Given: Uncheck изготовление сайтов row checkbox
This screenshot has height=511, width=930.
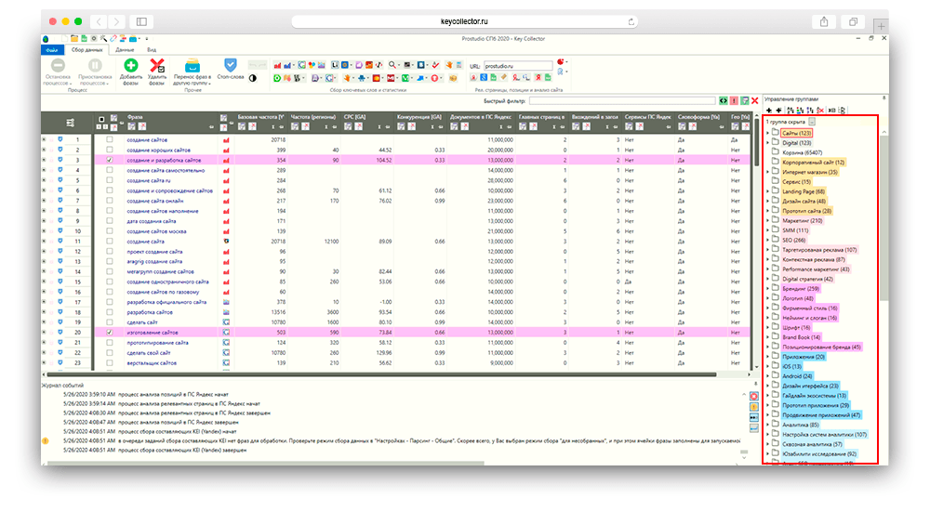Looking at the screenshot, I should pos(109,333).
